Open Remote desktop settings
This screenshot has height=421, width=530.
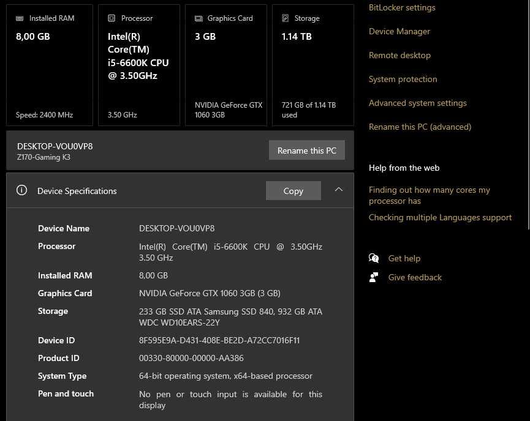pyautogui.click(x=399, y=55)
